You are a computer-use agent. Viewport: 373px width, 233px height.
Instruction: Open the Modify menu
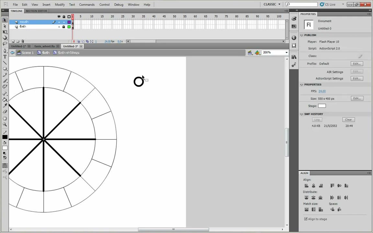(60, 5)
